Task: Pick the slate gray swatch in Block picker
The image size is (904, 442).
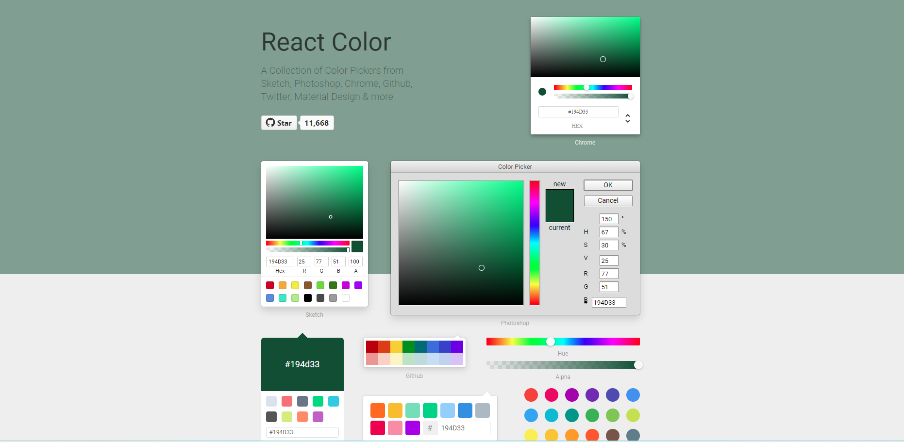Action: (302, 401)
